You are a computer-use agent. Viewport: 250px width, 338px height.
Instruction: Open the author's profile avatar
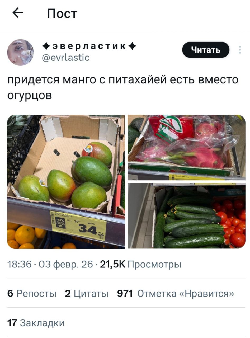(20, 52)
